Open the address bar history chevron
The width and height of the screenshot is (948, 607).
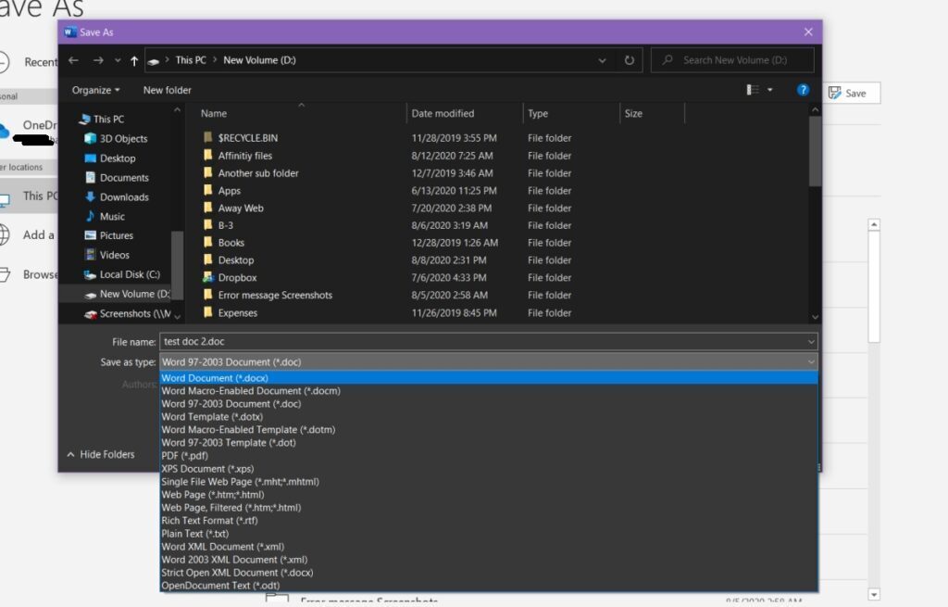pyautogui.click(x=602, y=59)
